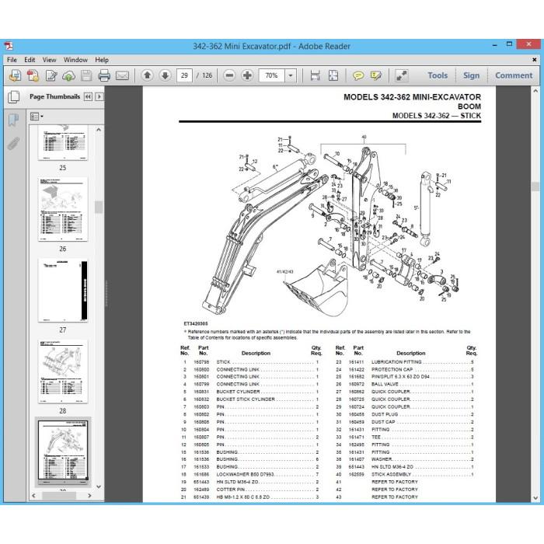Click the convert PDF toolbar icon
Screen dimensions: 544x544
[33, 75]
